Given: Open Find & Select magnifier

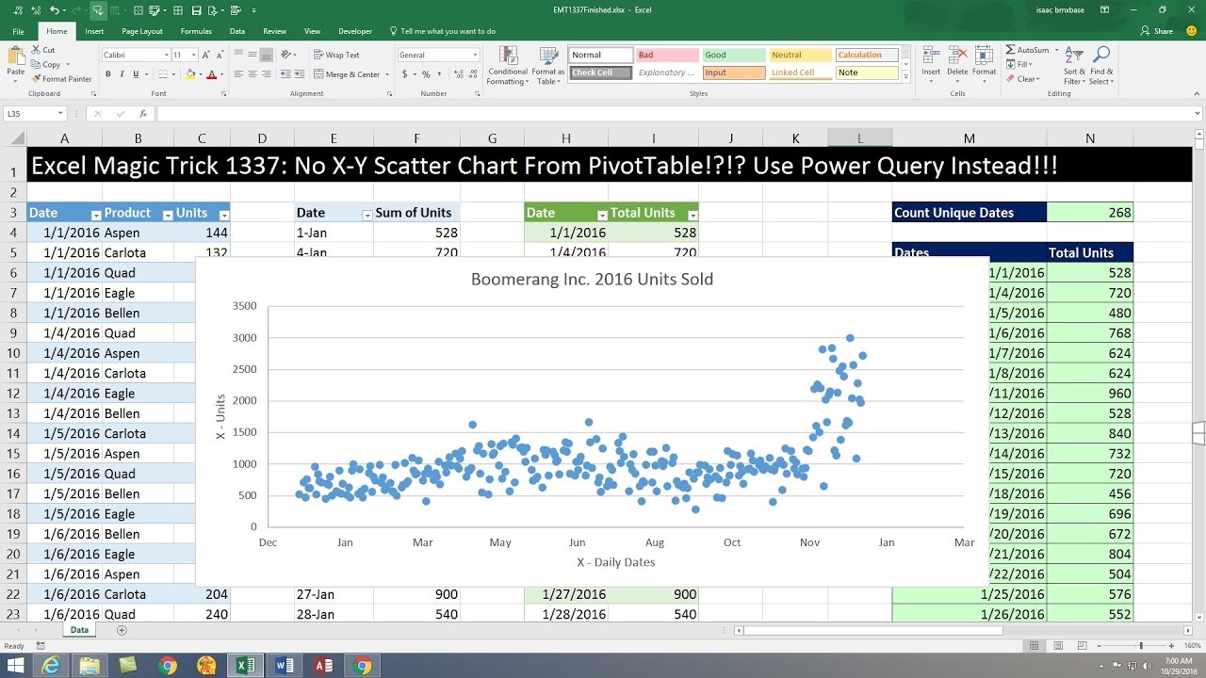Looking at the screenshot, I should (x=1100, y=65).
